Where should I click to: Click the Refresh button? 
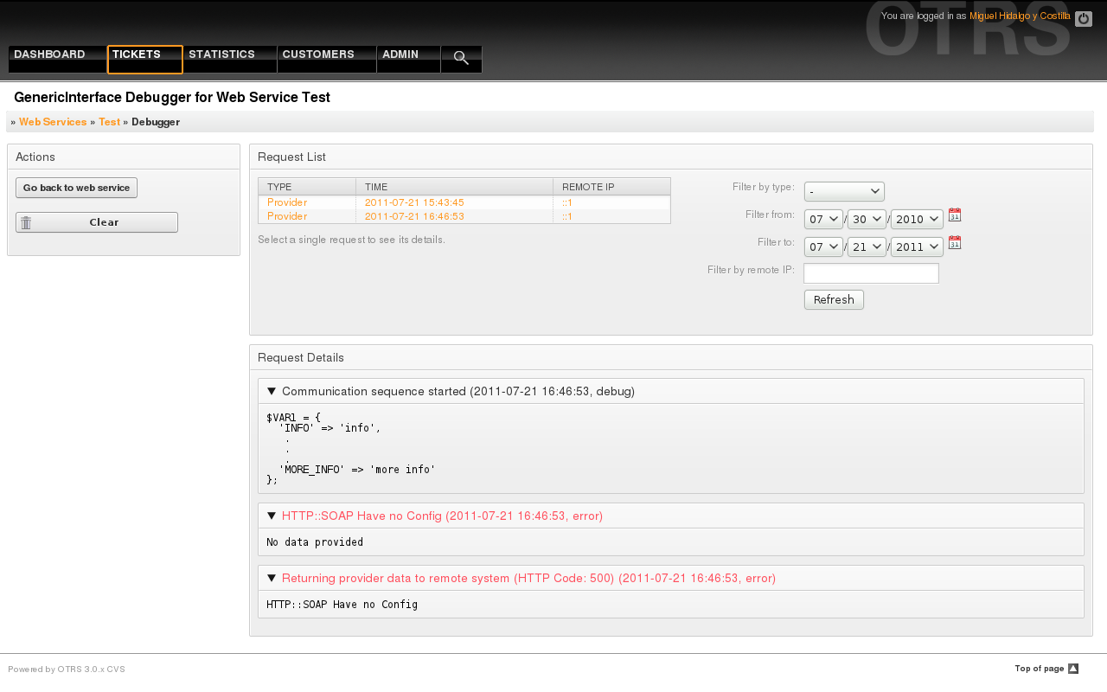[834, 300]
